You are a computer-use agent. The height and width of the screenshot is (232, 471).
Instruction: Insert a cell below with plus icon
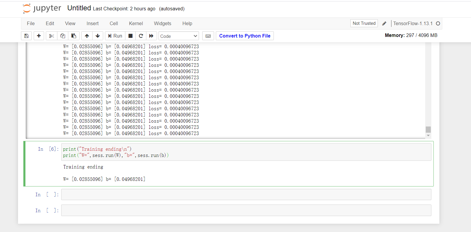point(39,36)
